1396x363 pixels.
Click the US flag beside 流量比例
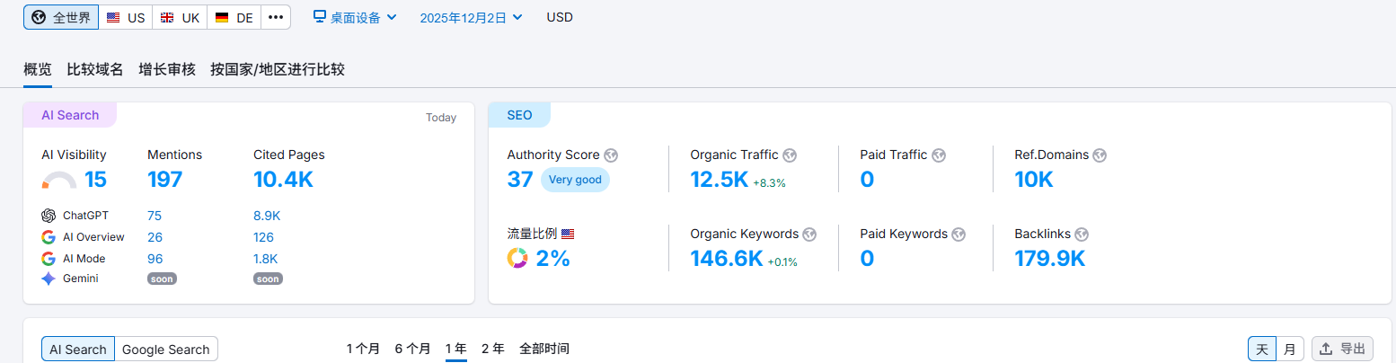(x=568, y=234)
